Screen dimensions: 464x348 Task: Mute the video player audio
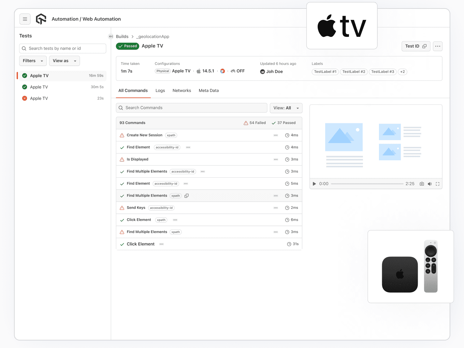(429, 184)
